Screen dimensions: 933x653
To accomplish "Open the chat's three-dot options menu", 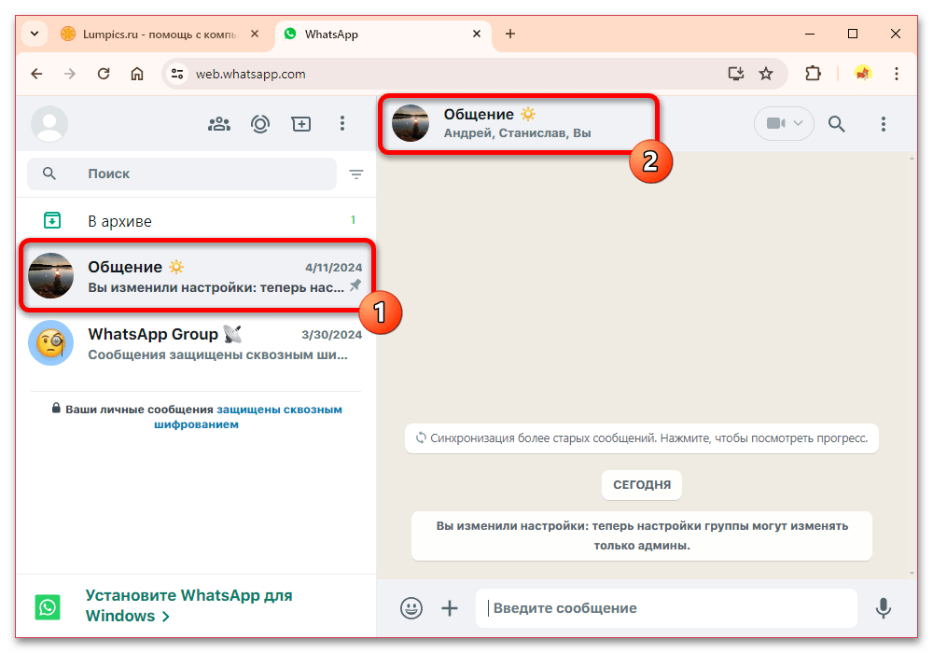I will (x=883, y=124).
